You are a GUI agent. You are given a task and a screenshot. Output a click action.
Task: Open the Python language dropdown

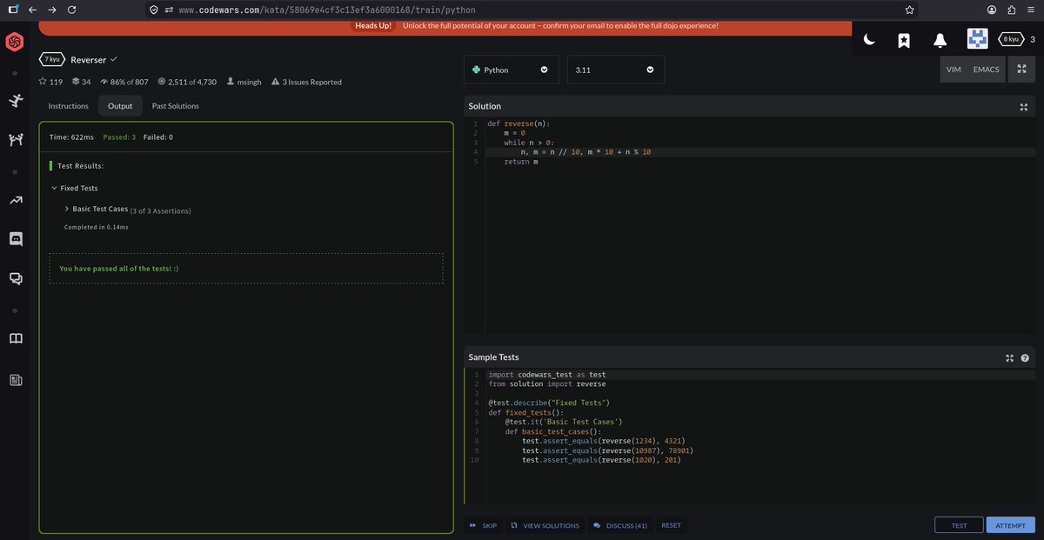click(511, 70)
